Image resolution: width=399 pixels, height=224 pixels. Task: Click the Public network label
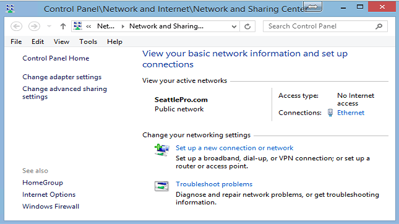point(179,109)
